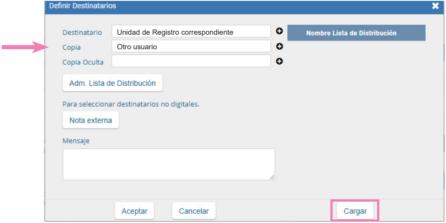The height and width of the screenshot is (223, 446).
Task: Click the Mensaje textarea resize handle
Action: click(x=272, y=177)
